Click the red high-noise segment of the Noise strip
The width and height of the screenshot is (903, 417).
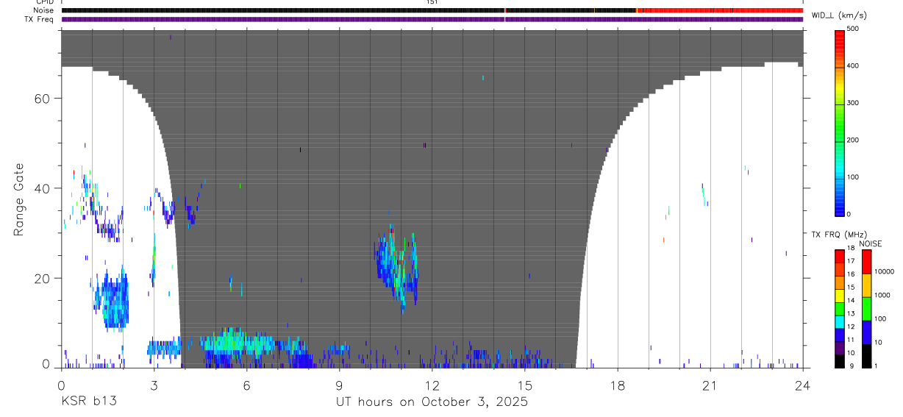click(x=720, y=10)
